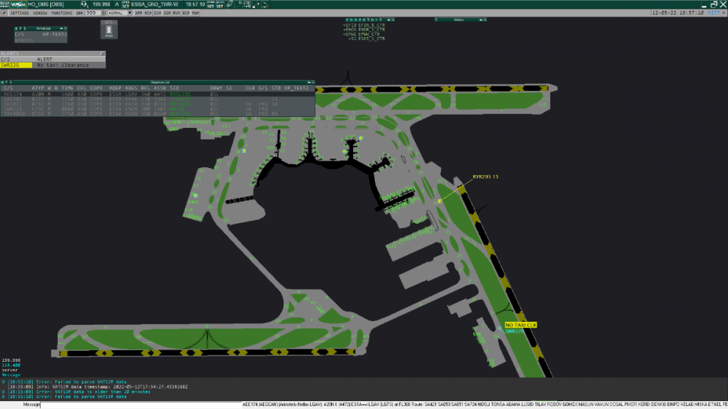
Task: Click the Message command input line
Action: 138,405
